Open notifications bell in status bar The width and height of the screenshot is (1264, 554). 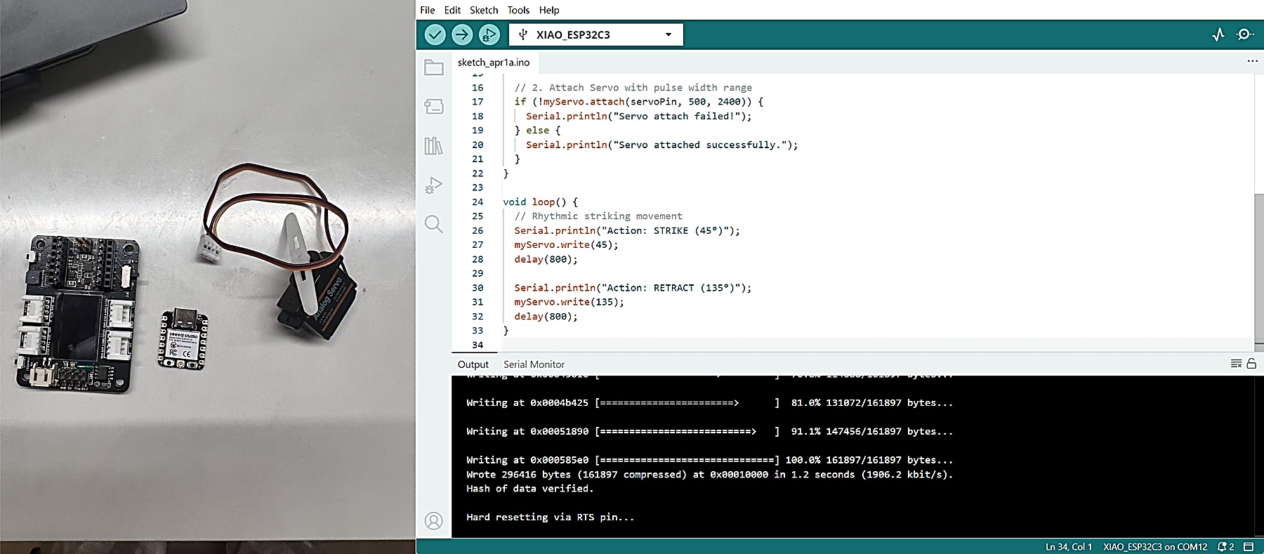tap(1225, 546)
